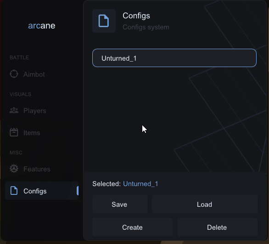Click the blue active indicator on Configs tab
269x244 pixels.
[x=78, y=191]
